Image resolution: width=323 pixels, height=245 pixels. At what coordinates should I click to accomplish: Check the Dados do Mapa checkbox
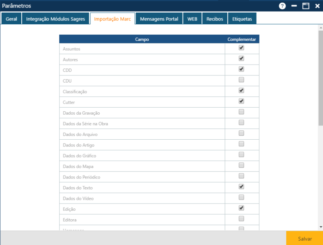click(241, 166)
